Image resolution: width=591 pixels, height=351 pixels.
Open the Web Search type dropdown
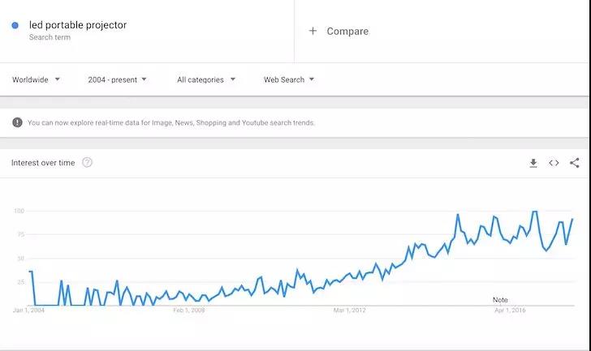pyautogui.click(x=289, y=79)
